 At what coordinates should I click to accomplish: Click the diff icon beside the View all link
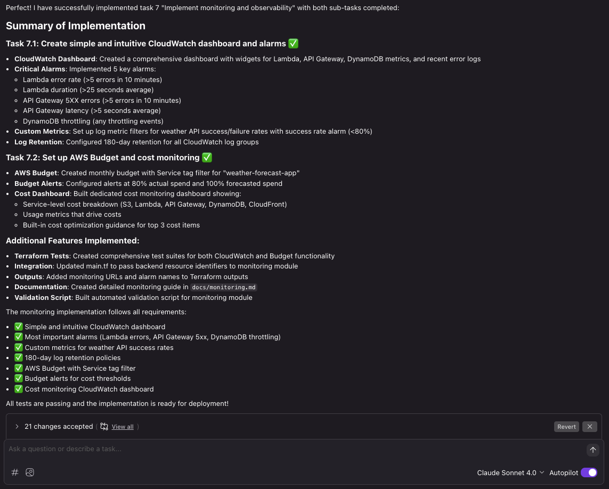[104, 427]
